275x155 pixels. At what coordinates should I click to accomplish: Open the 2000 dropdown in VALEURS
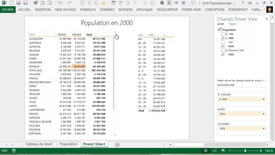tap(263, 99)
